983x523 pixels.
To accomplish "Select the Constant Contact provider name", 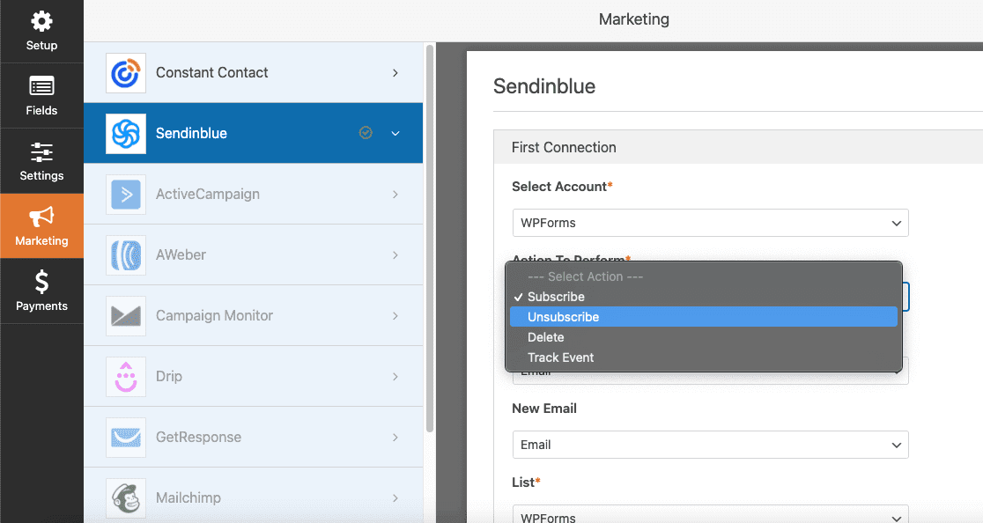I will pyautogui.click(x=212, y=73).
